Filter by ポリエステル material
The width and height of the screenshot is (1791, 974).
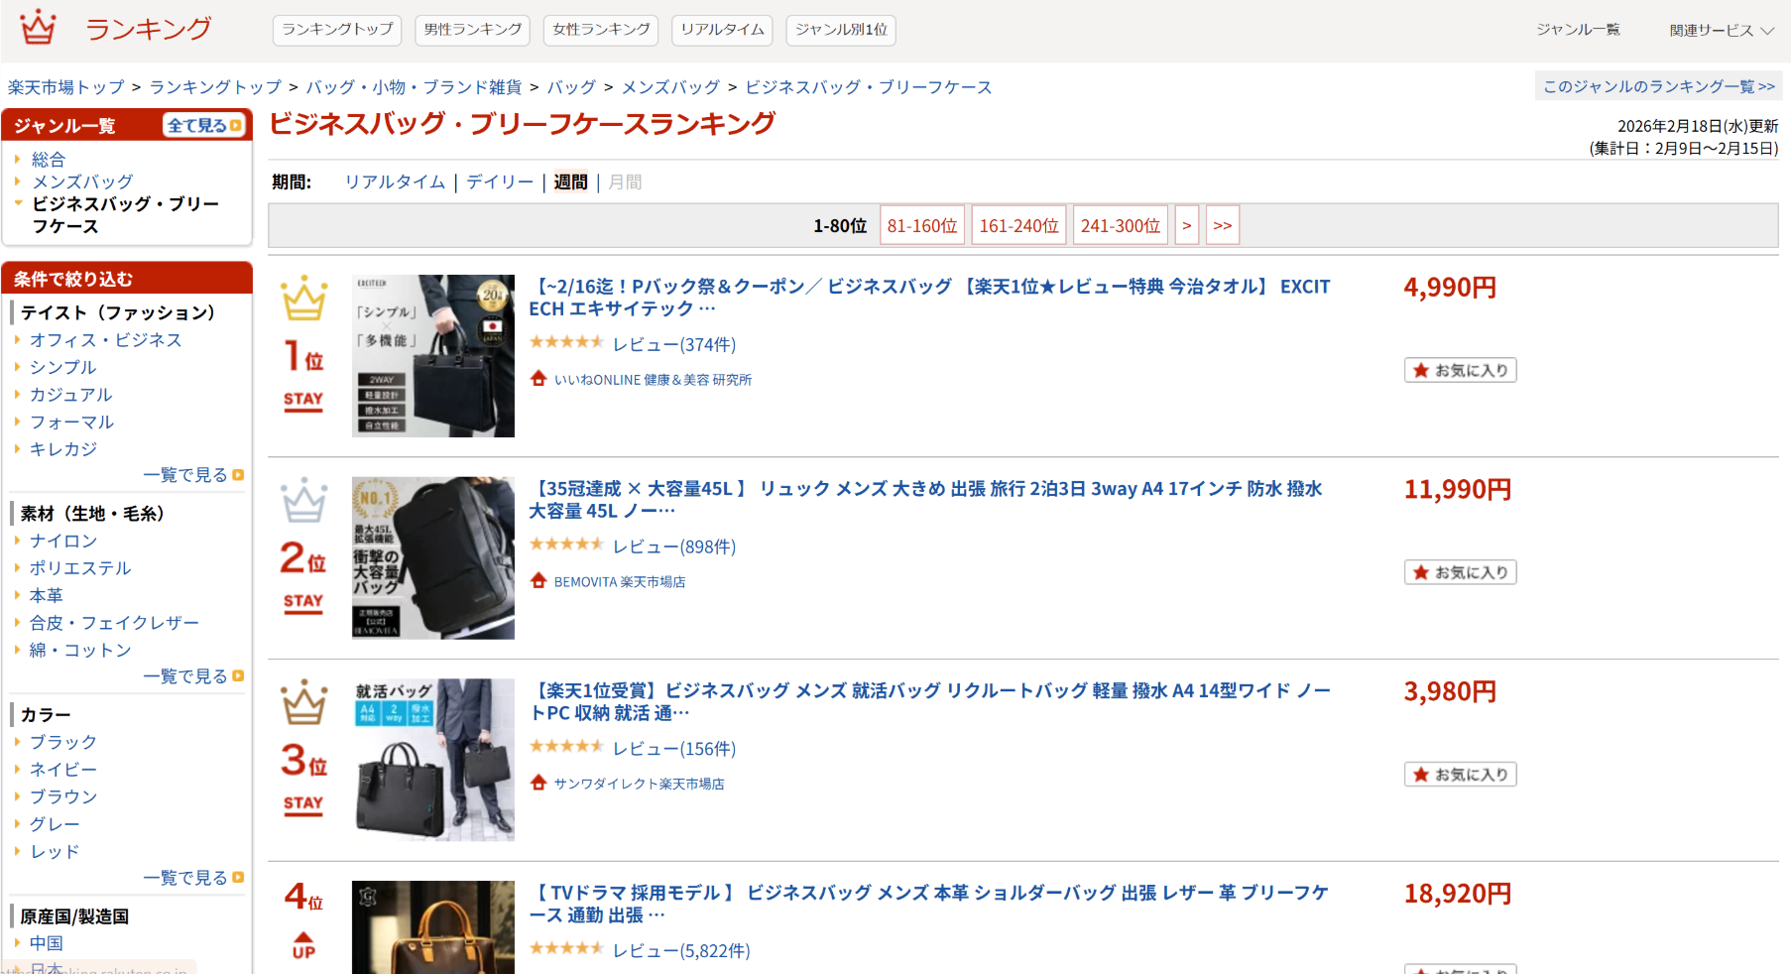(x=80, y=568)
